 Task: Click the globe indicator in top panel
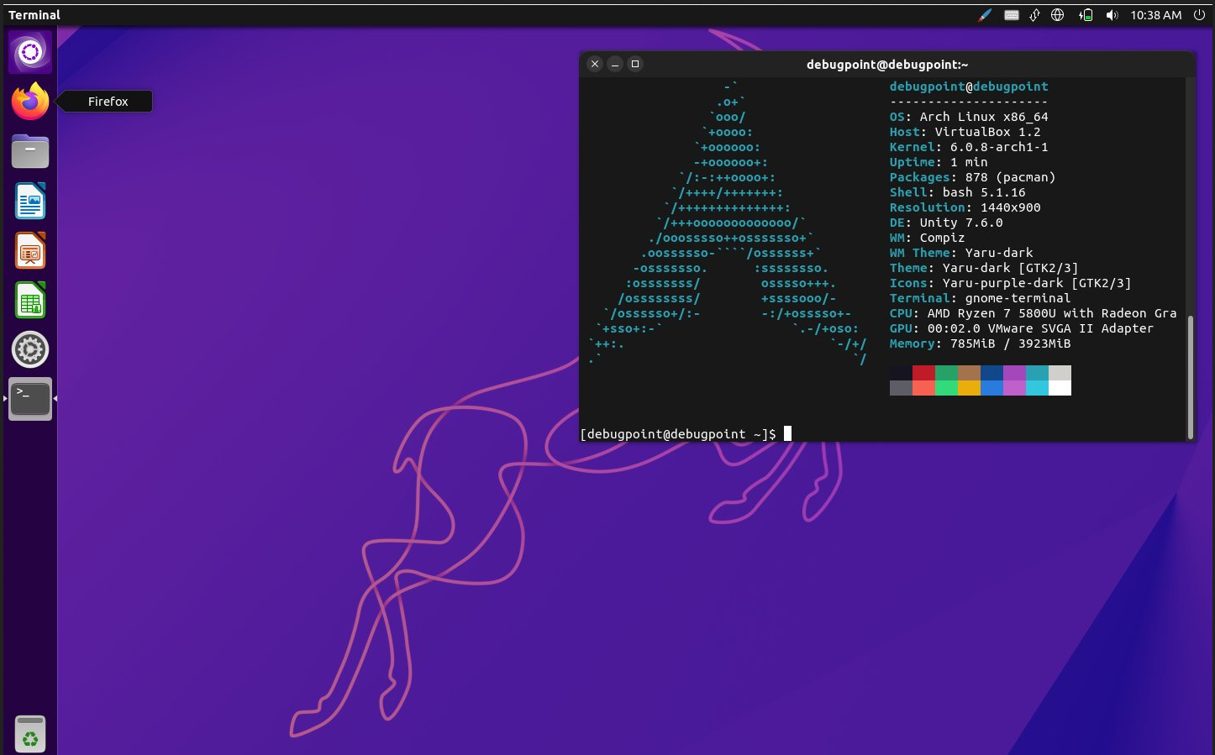[x=1058, y=15]
